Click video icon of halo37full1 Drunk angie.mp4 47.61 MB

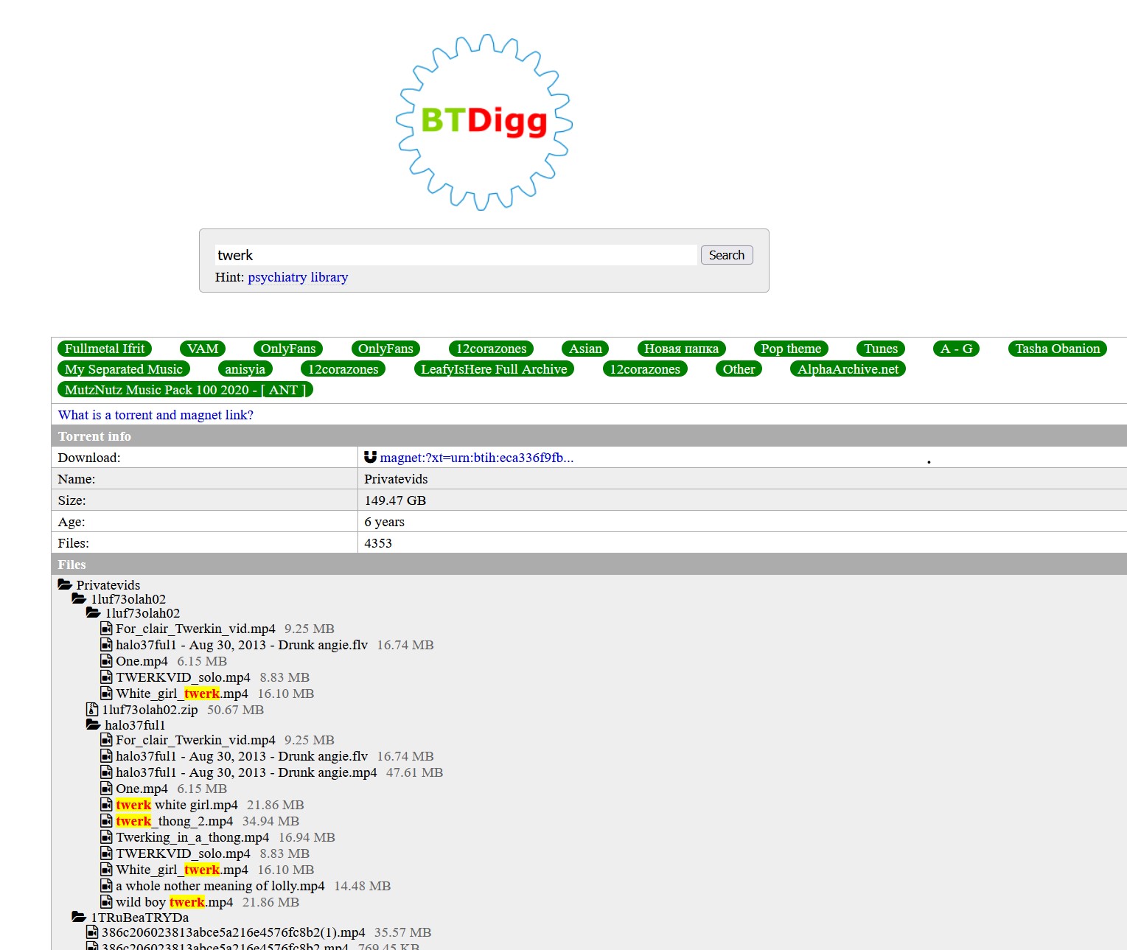point(107,772)
